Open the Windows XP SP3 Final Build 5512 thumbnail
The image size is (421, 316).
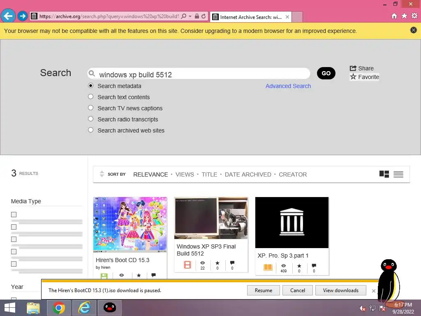(x=211, y=218)
